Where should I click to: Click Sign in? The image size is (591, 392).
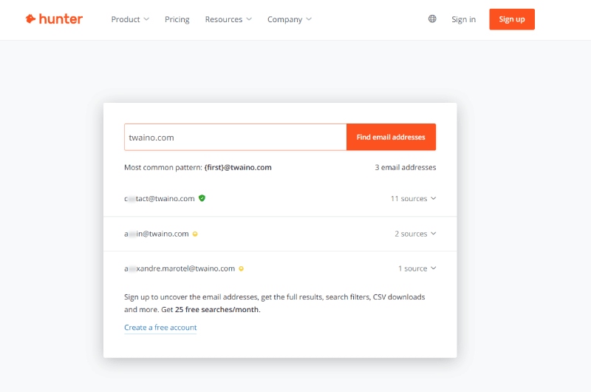[x=464, y=19]
